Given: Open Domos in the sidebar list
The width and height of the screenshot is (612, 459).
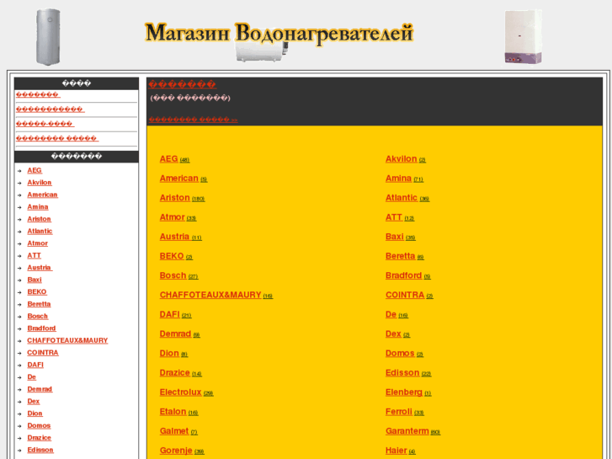Looking at the screenshot, I should [39, 425].
